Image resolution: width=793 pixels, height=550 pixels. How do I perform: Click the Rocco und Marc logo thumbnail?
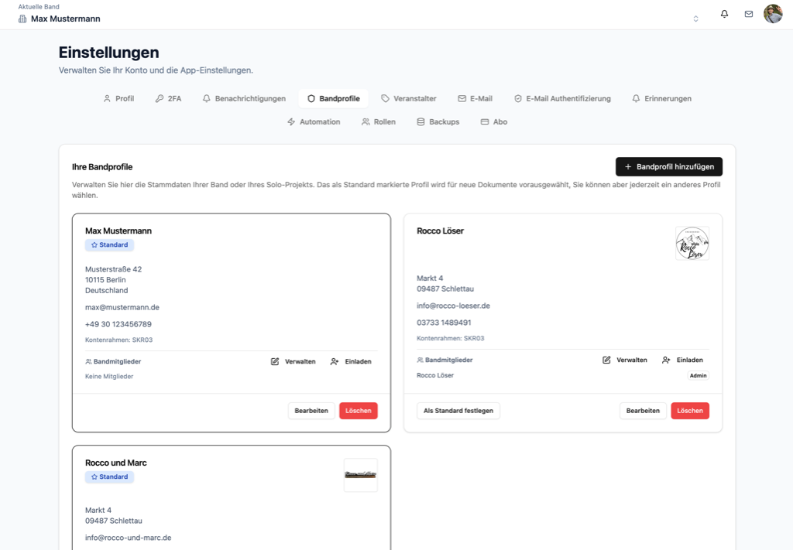(361, 475)
